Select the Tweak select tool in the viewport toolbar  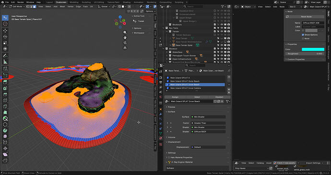tap(5, 18)
